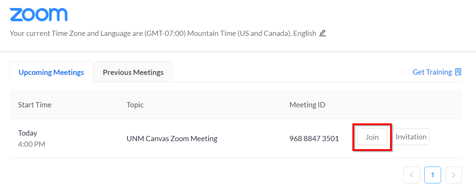Open the Previous Meetings tab
The height and width of the screenshot is (191, 476).
133,72
